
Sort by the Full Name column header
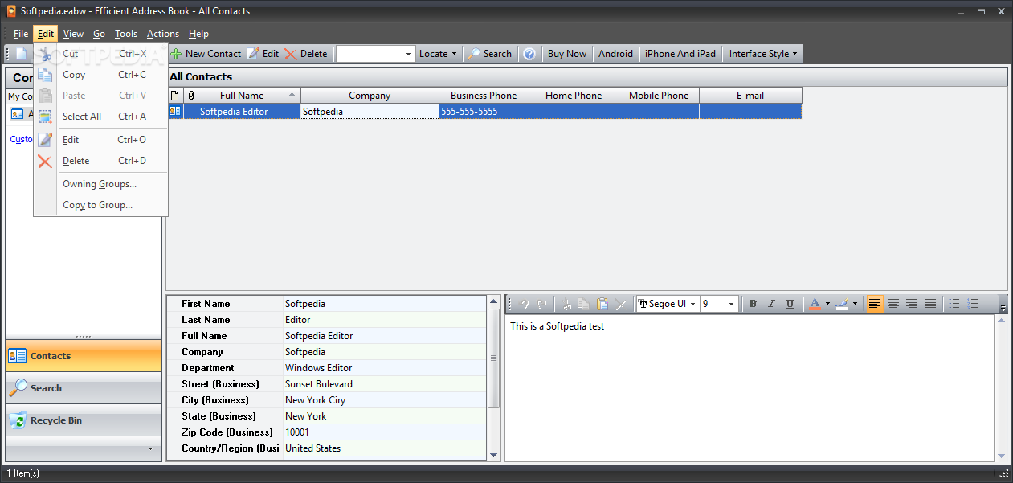250,96
